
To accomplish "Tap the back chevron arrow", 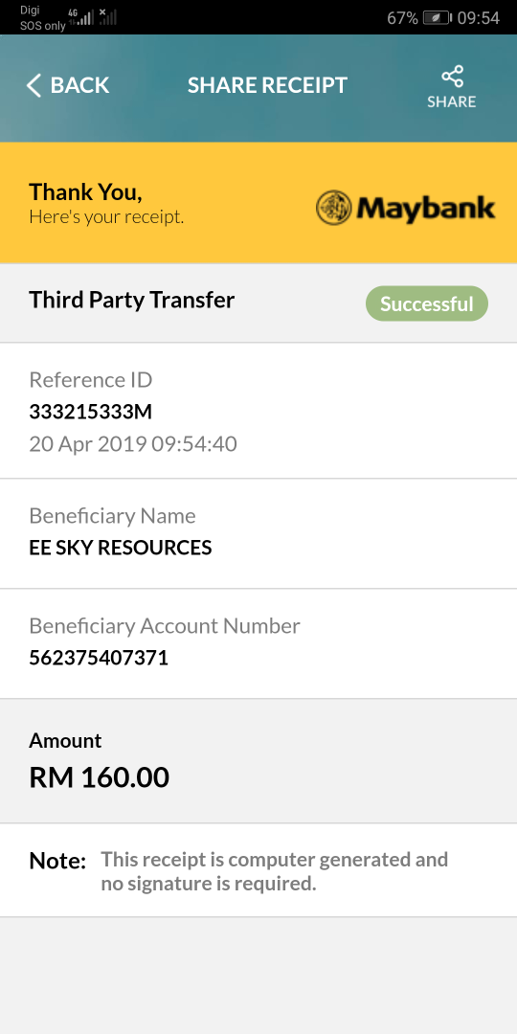I will tap(34, 85).
